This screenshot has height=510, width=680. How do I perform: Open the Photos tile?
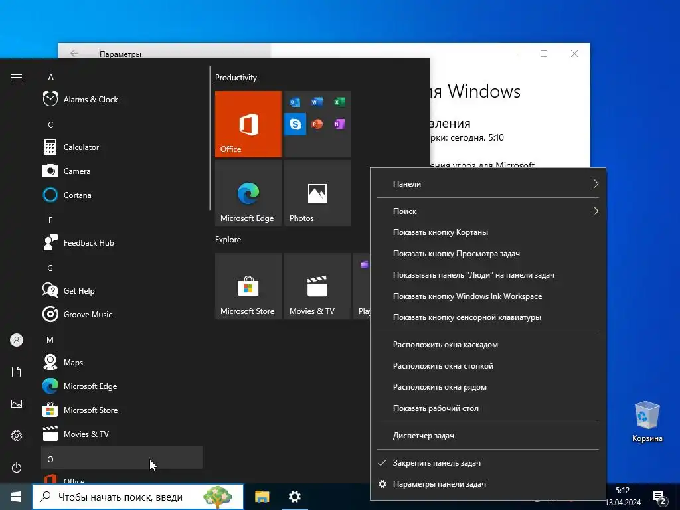coord(317,193)
